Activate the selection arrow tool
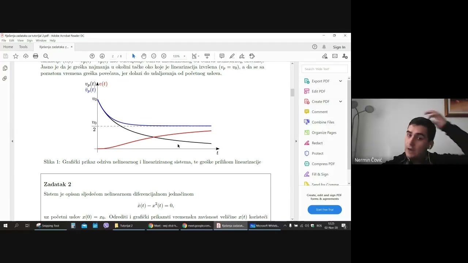Image resolution: width=468 pixels, height=263 pixels. [x=133, y=56]
